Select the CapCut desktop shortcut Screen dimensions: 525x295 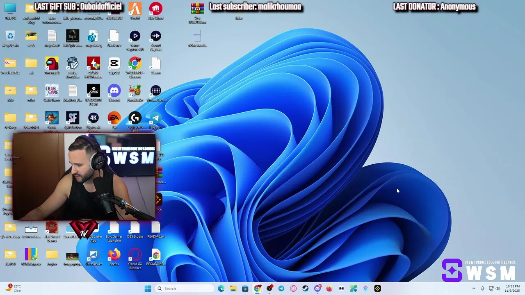click(114, 66)
